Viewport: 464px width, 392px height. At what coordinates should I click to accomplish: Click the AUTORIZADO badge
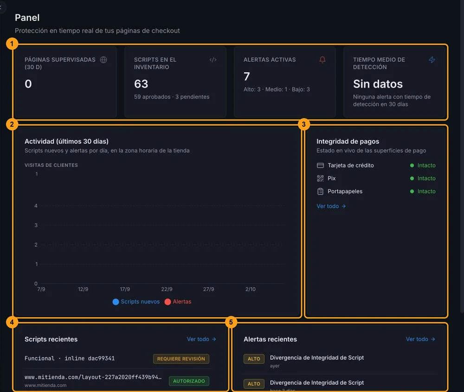189,381
